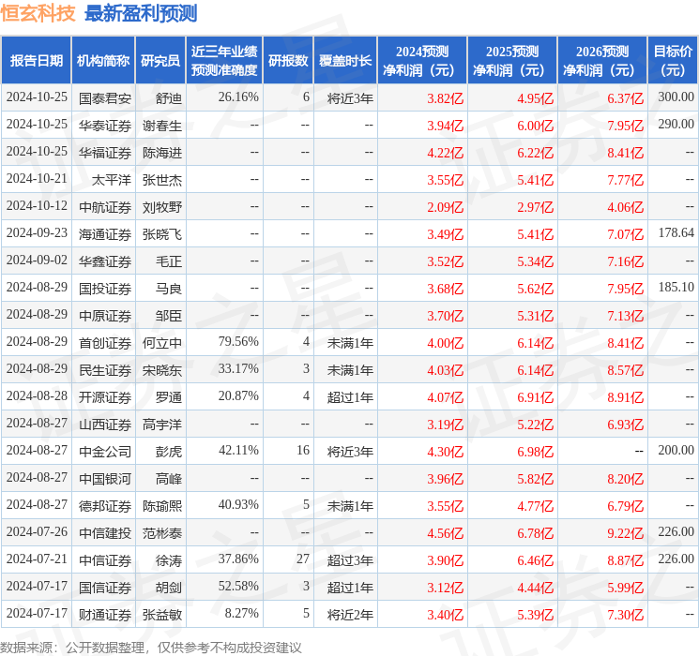Click the 近三年业绩预测准确度 column header
699x656 pixels.
(224, 61)
